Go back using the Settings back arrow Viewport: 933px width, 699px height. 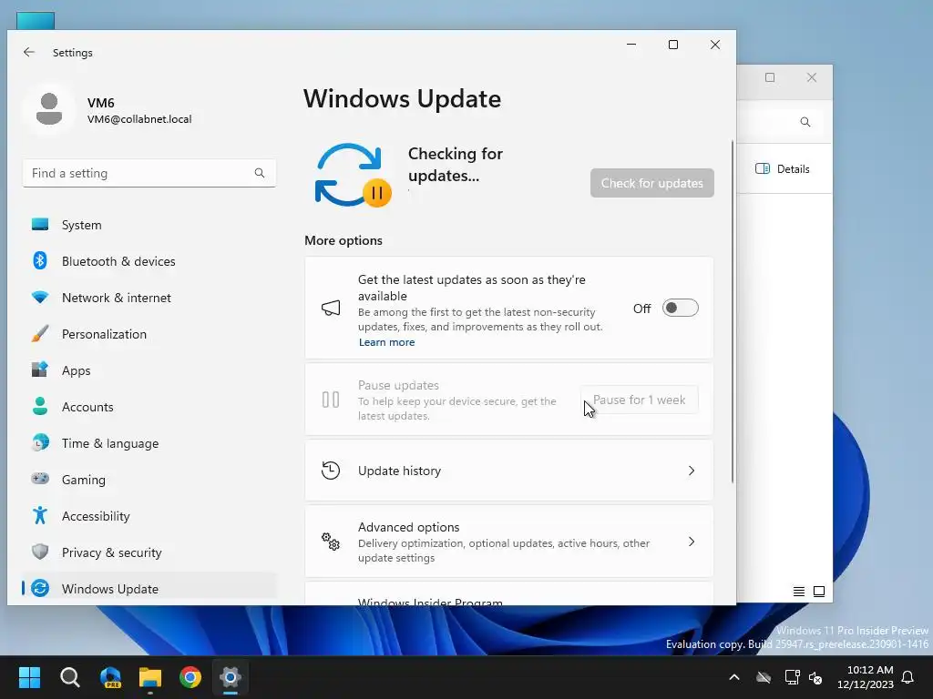click(x=28, y=52)
